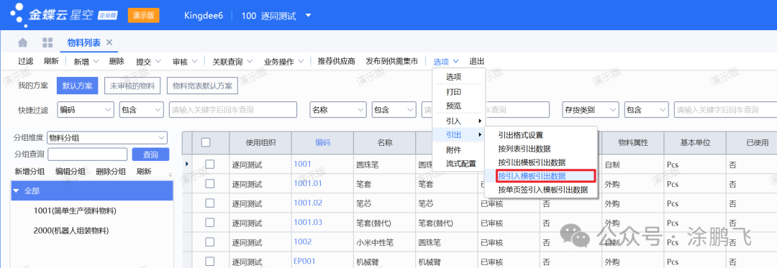Open the 引入 submenu arrow
This screenshot has height=268, width=777.
pos(479,121)
